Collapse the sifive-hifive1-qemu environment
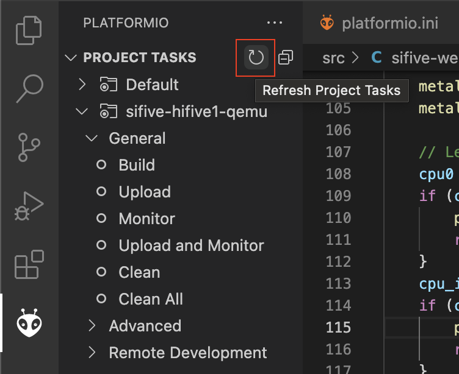Viewport: 459px width, 374px height. [x=82, y=111]
